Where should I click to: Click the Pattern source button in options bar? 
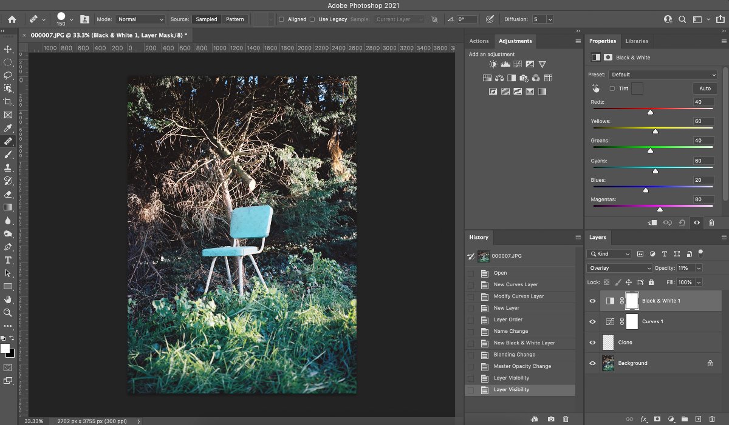click(x=235, y=19)
